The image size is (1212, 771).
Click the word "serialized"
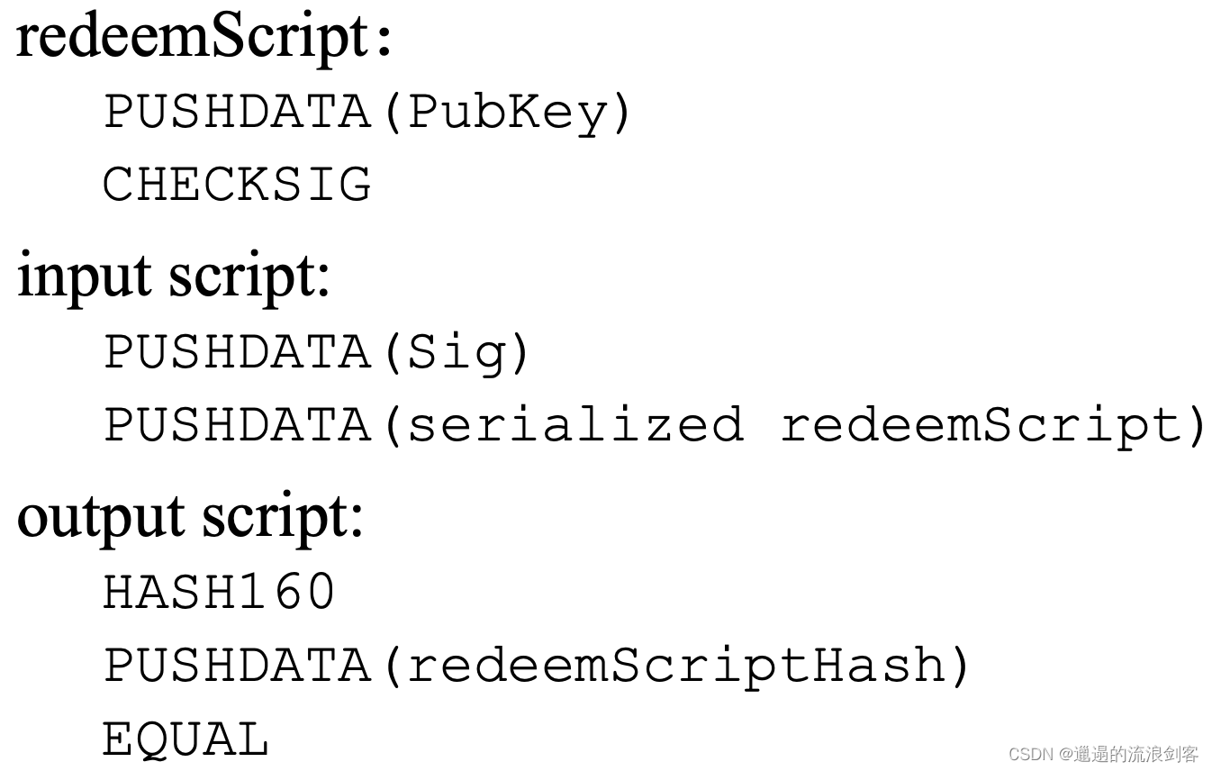pos(575,424)
